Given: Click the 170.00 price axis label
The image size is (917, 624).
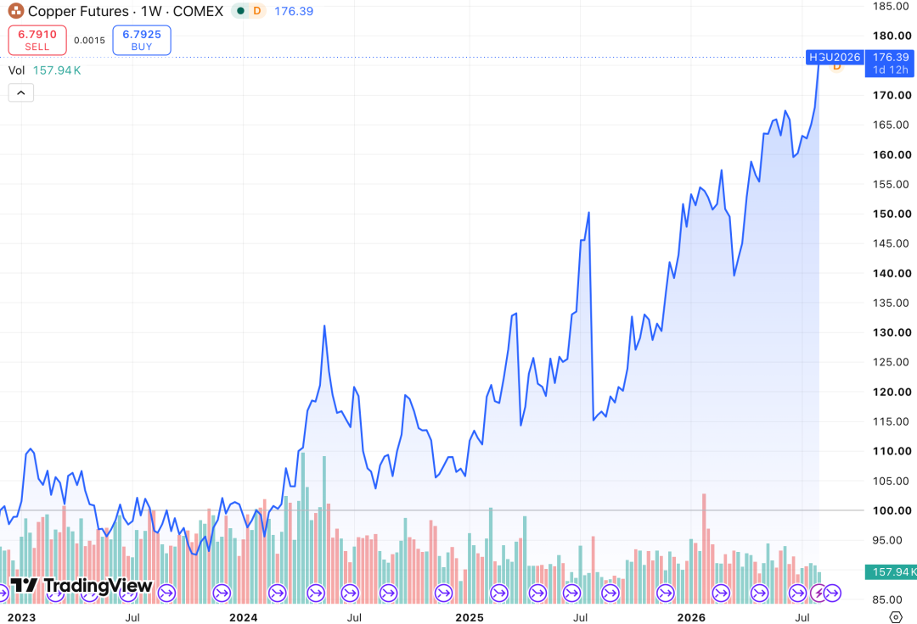Looking at the screenshot, I should click(x=892, y=95).
